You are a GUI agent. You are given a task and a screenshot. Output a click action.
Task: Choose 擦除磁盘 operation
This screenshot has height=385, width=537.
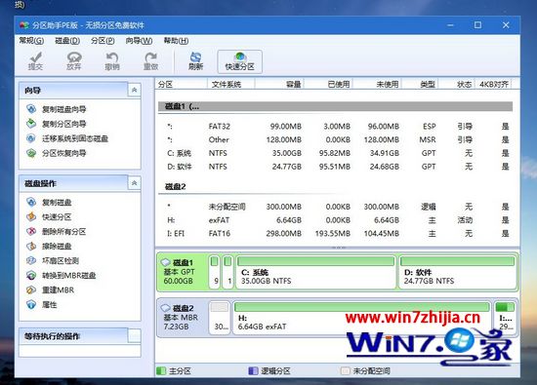coord(49,246)
